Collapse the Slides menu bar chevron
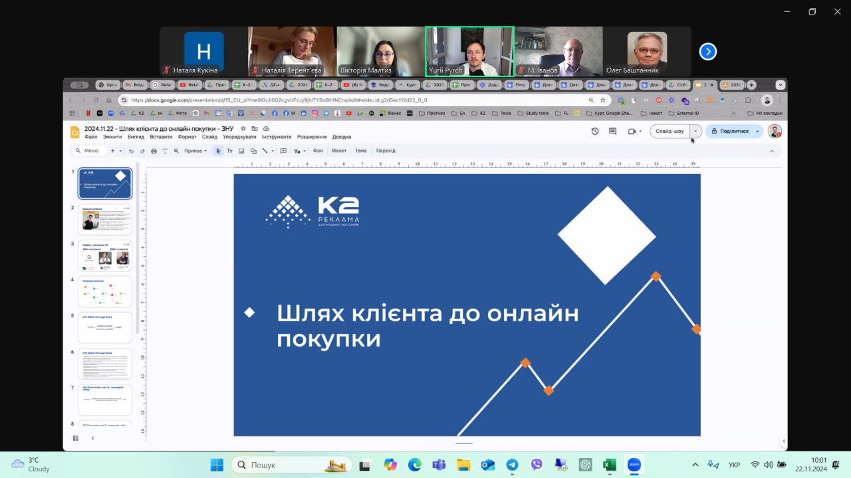 (772, 151)
